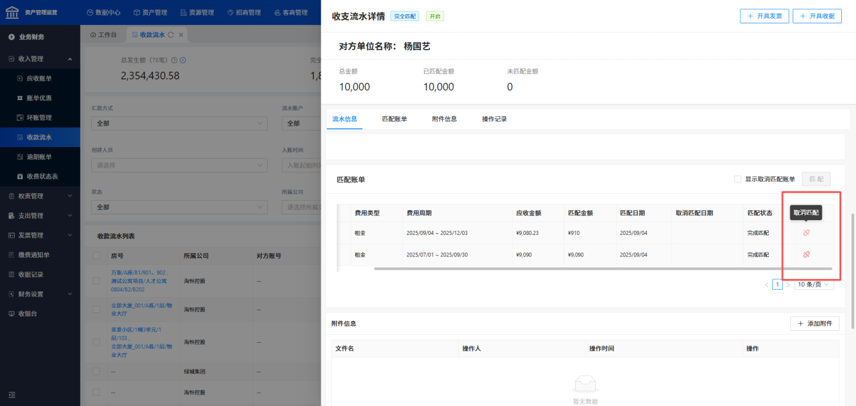Tick the checkbox for the 绿城集团 row
The height and width of the screenshot is (406, 856).
(96, 371)
